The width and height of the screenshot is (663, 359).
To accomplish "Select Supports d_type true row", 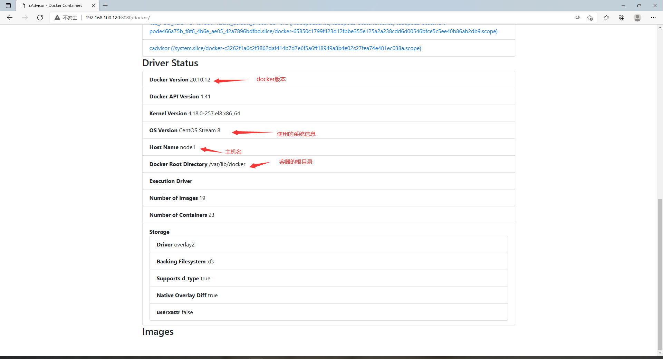I will click(328, 278).
